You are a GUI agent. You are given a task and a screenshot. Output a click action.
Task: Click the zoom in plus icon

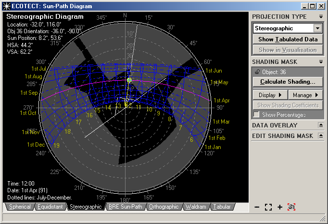(x=280, y=207)
